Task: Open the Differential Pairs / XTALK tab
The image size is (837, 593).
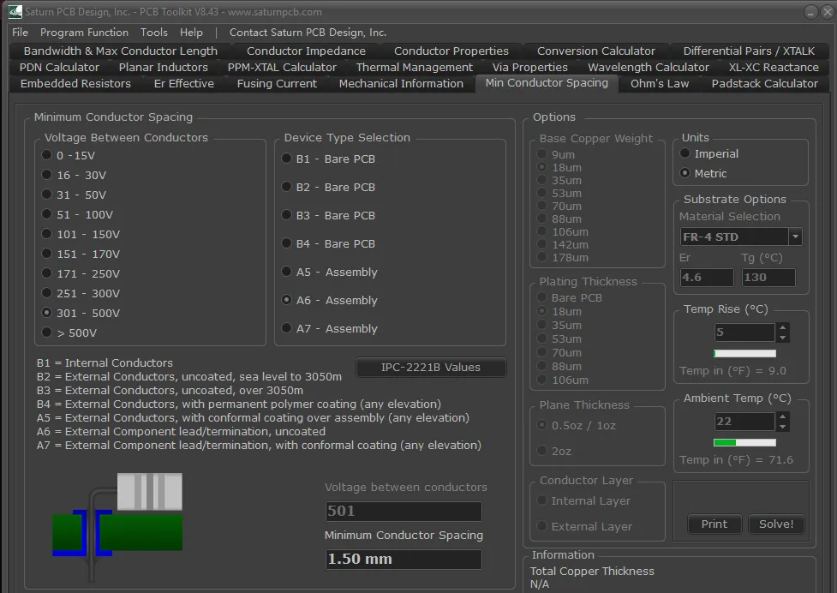Action: [749, 51]
